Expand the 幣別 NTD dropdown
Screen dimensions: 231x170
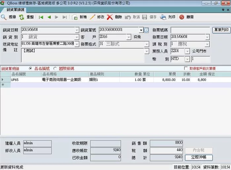point(187,59)
